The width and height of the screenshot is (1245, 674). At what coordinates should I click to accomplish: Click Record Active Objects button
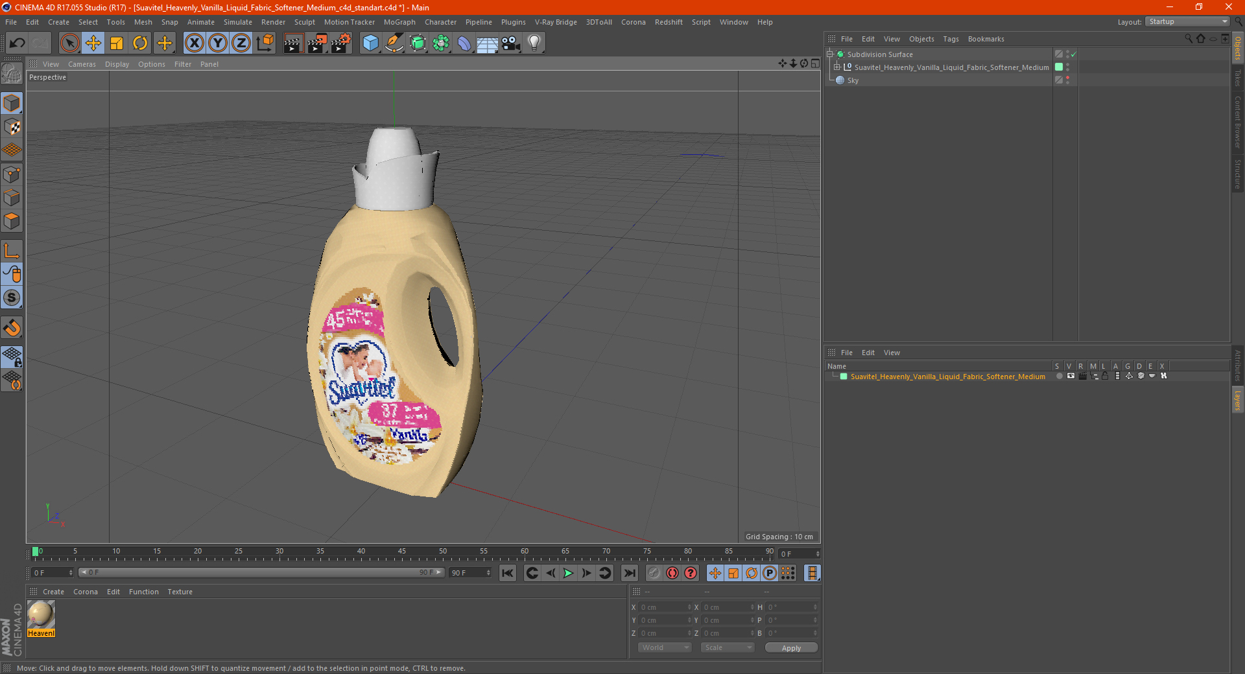point(654,573)
